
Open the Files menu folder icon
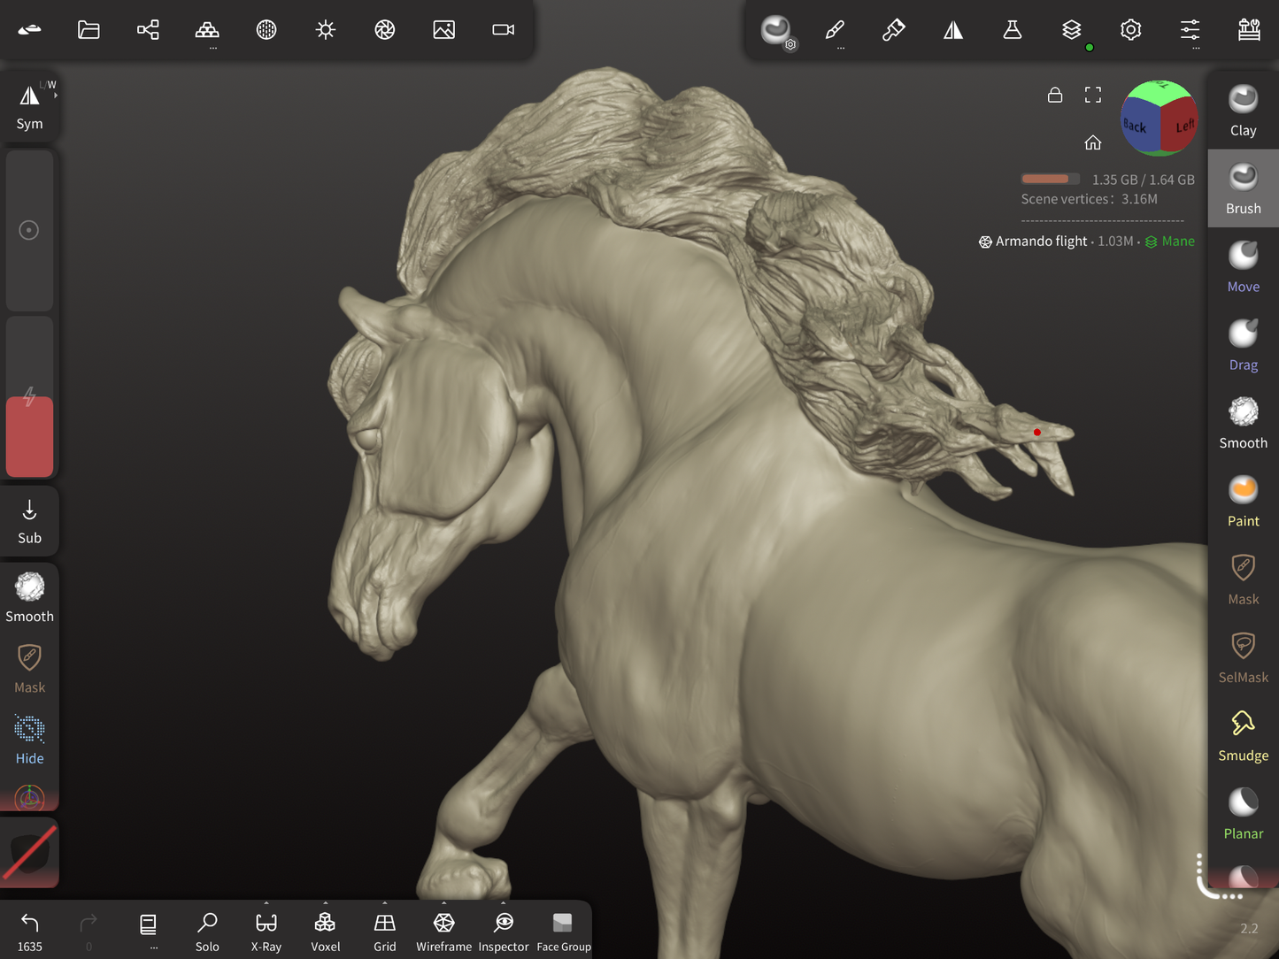89,30
